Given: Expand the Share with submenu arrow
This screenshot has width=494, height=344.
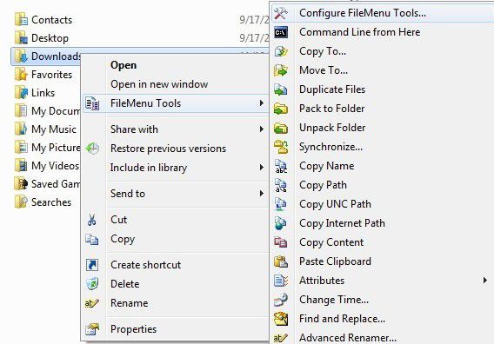Looking at the screenshot, I should point(261,129).
